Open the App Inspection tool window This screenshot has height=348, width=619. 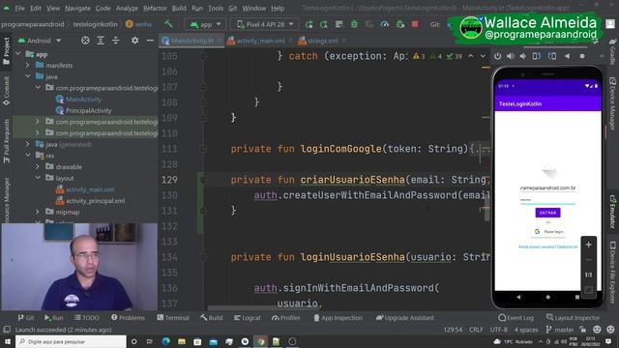click(x=338, y=318)
